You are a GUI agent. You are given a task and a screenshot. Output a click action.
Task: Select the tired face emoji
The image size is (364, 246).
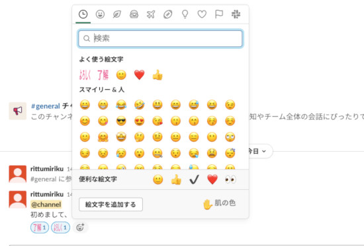point(212,153)
